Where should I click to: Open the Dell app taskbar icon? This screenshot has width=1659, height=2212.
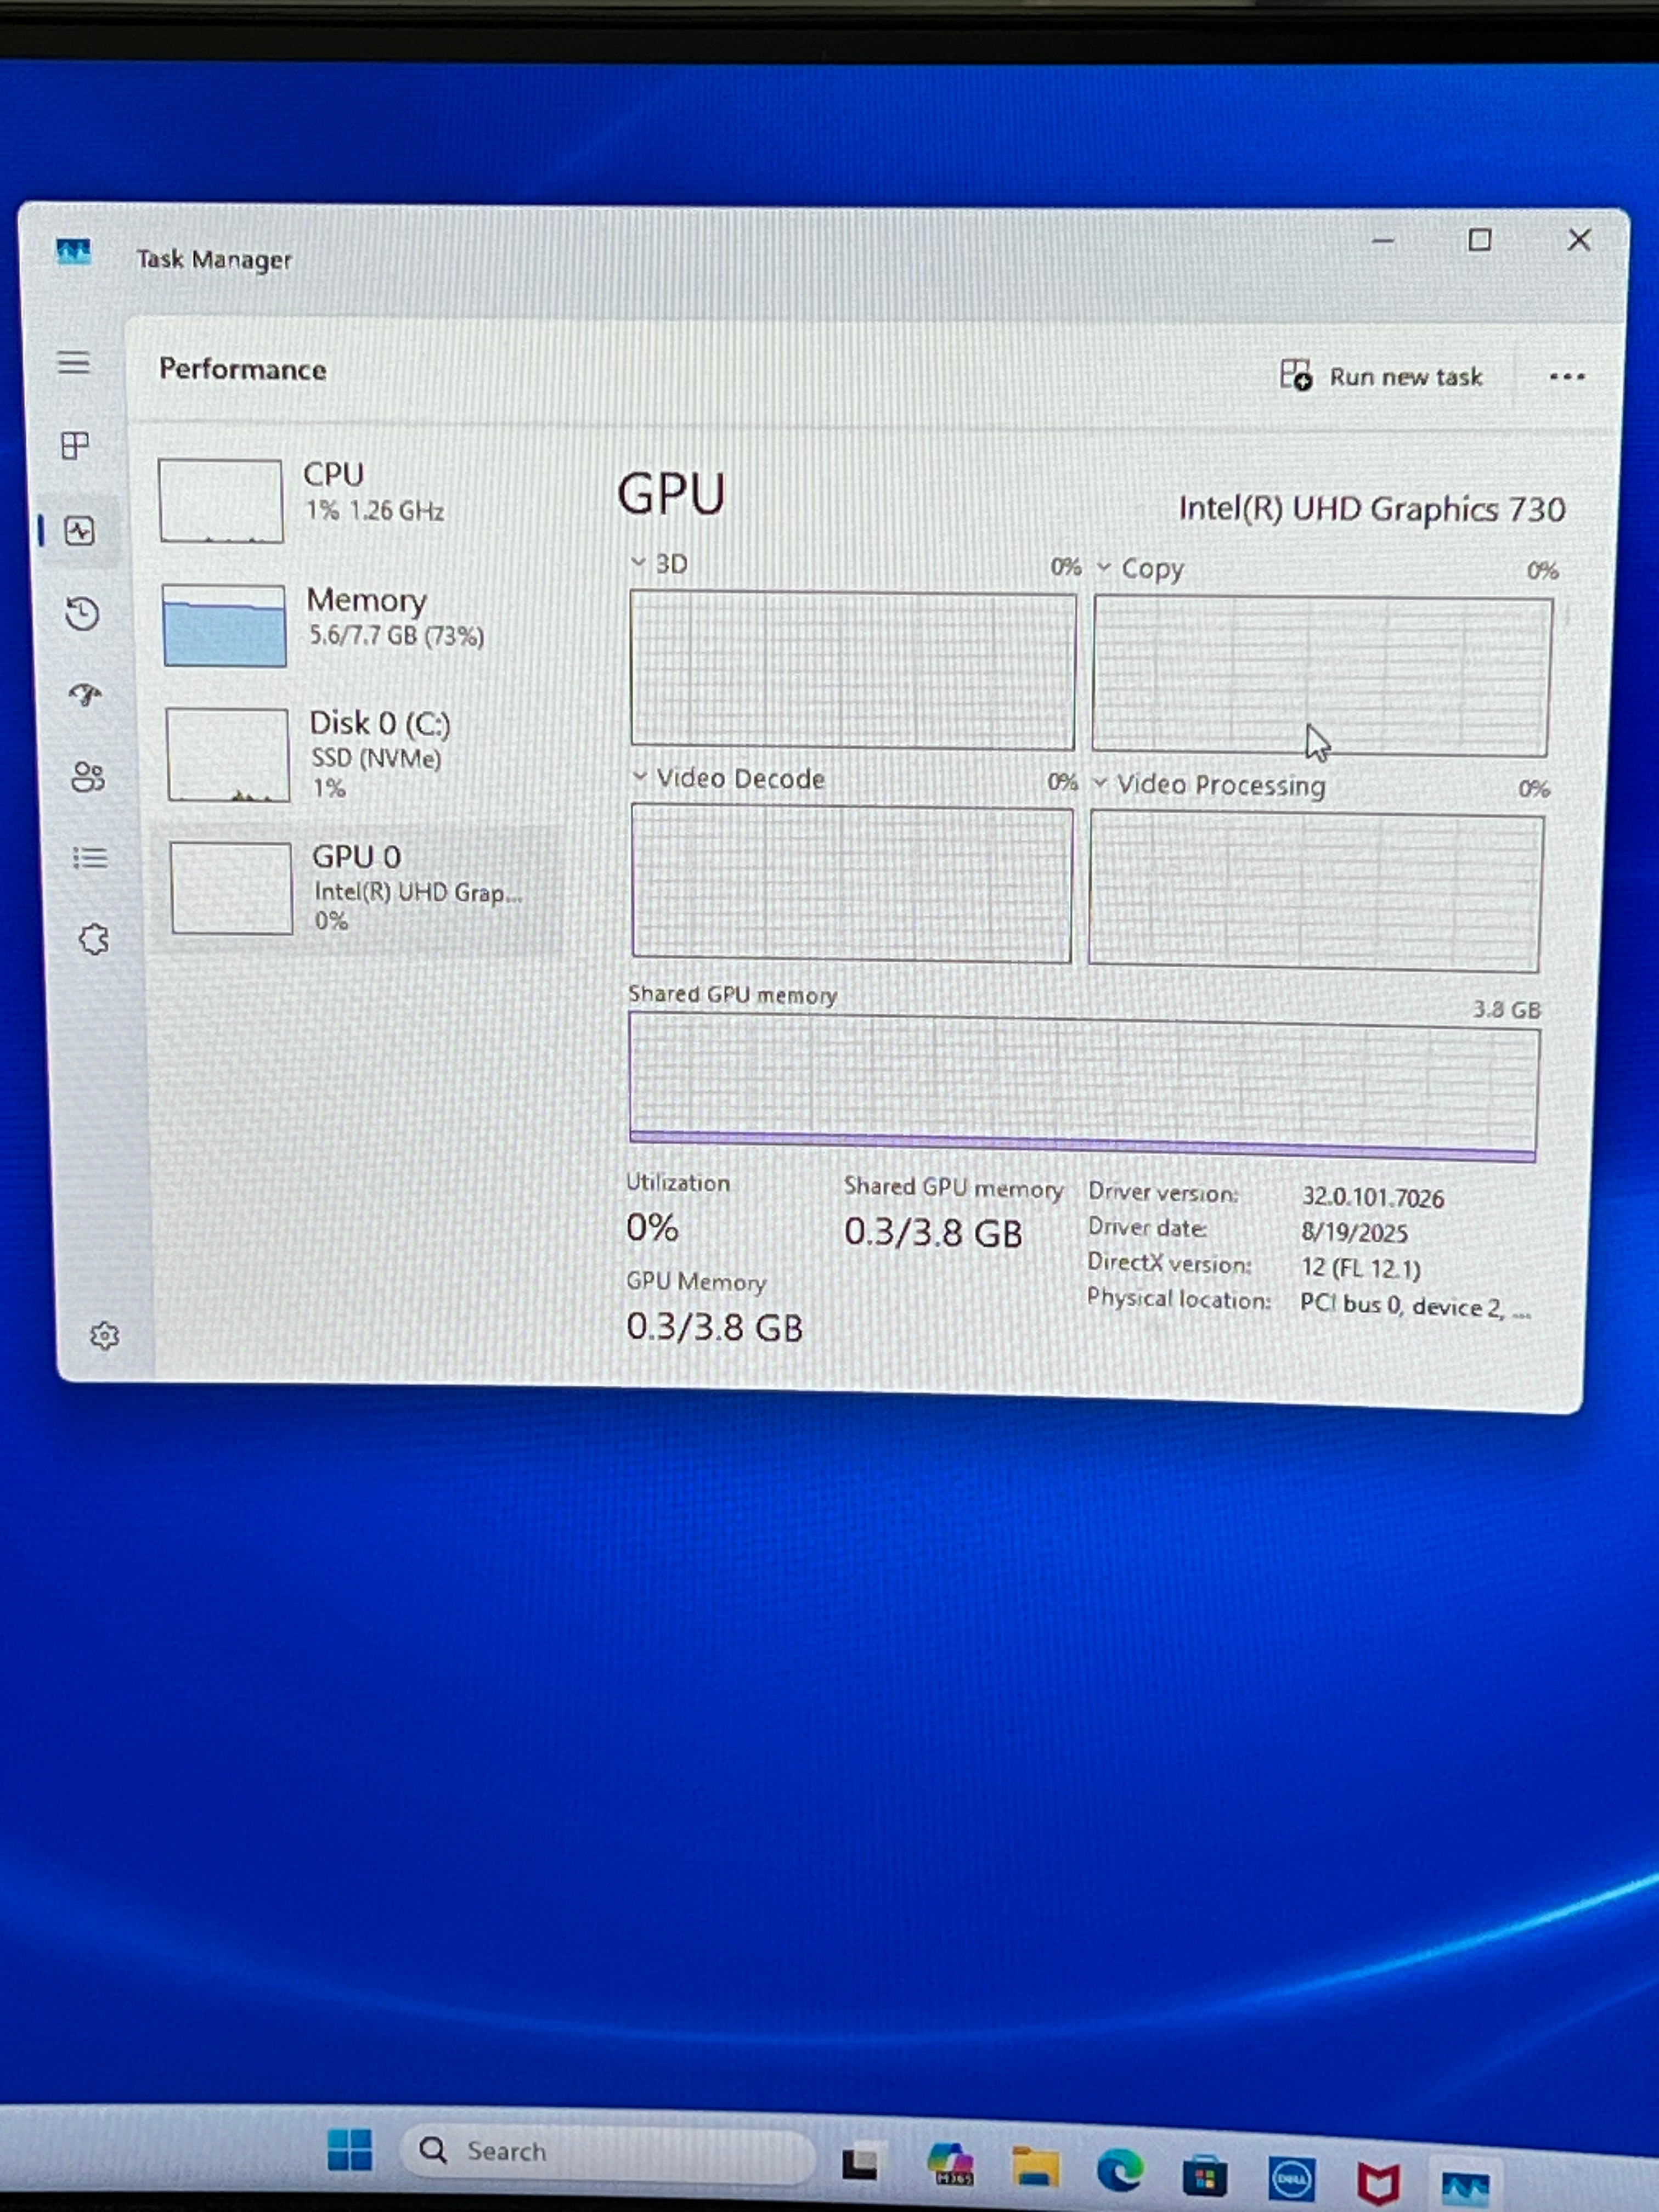(1291, 2178)
